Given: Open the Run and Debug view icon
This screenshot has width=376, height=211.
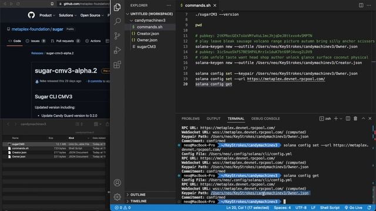Looking at the screenshot, I should coord(117,50).
